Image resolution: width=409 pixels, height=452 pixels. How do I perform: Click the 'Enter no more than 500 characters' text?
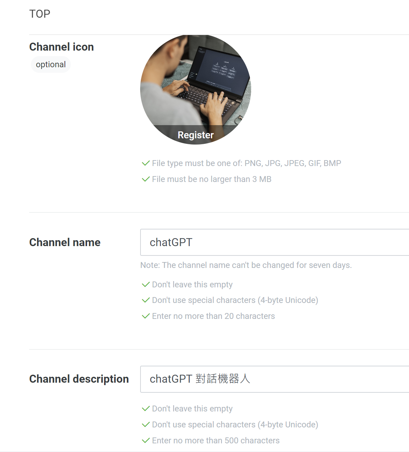[216, 441]
